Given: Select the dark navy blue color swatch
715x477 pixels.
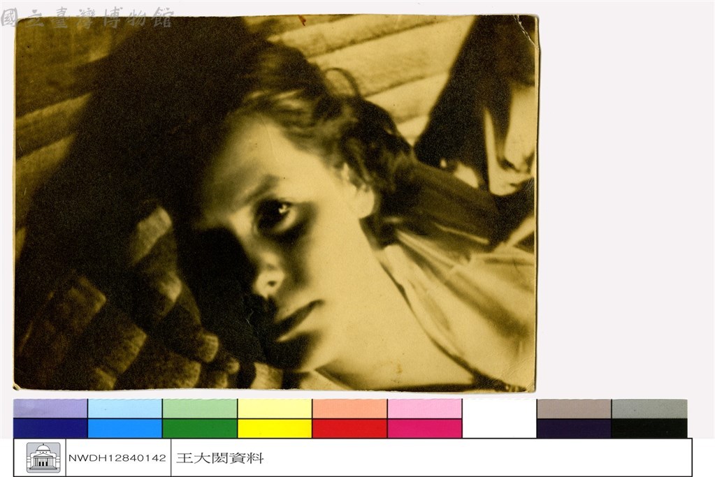Looking at the screenshot, I should tap(50, 428).
